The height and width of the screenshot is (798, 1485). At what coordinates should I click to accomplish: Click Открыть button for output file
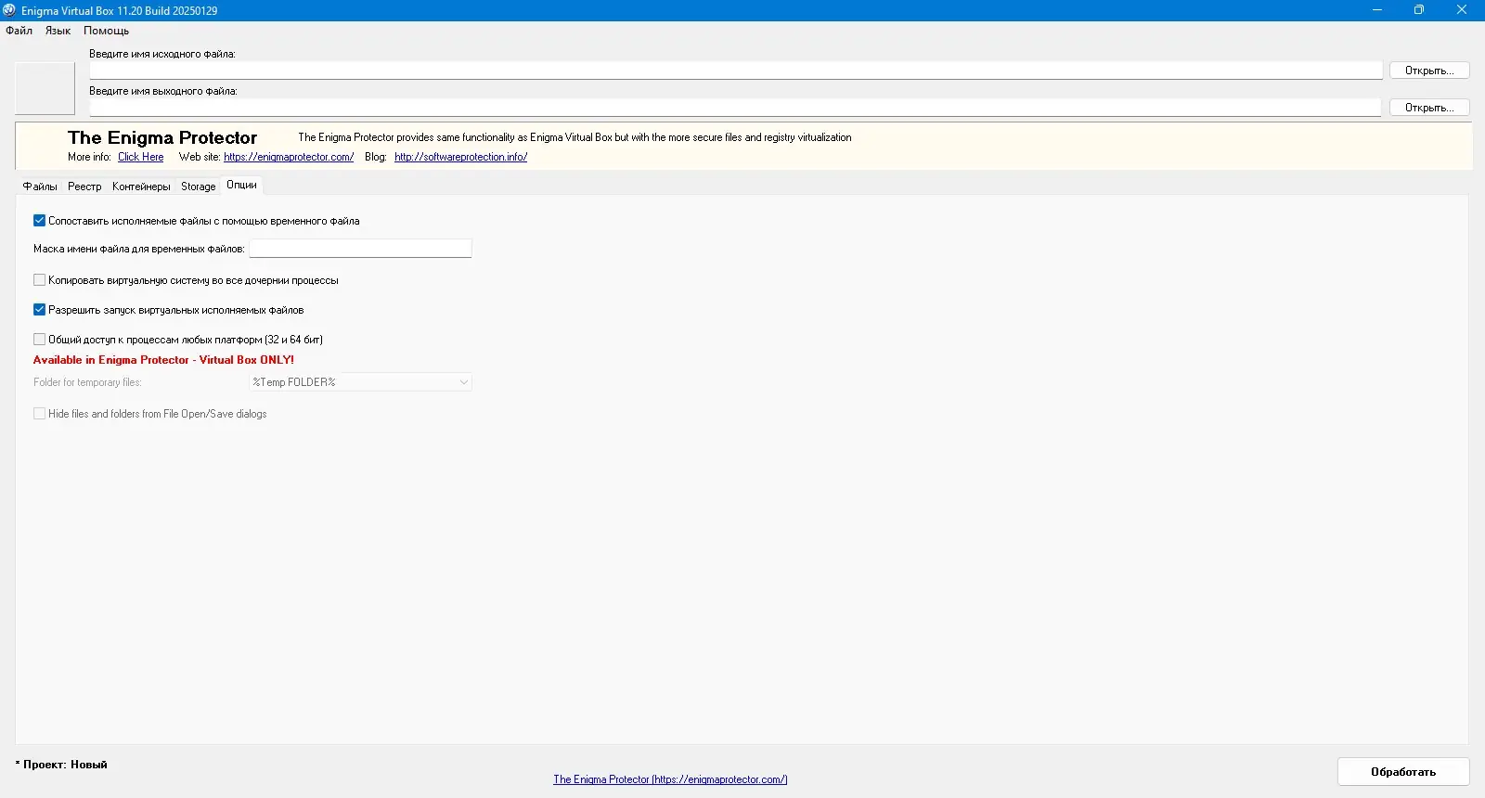coord(1429,108)
